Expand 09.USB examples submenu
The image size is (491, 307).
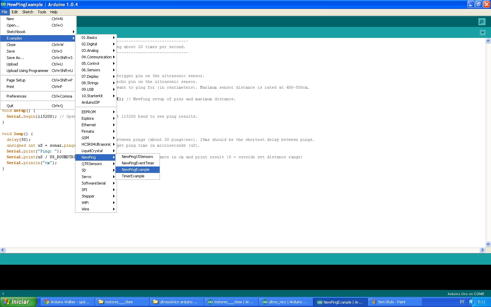click(x=96, y=89)
